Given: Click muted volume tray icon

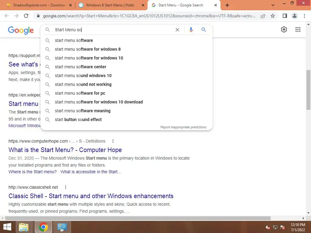Looking at the screenshot, I should 268,227.
